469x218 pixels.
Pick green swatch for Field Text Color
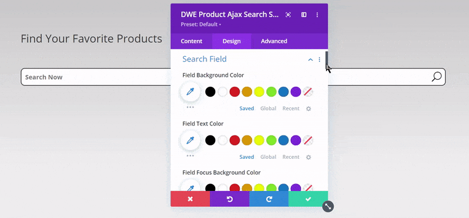click(x=271, y=140)
